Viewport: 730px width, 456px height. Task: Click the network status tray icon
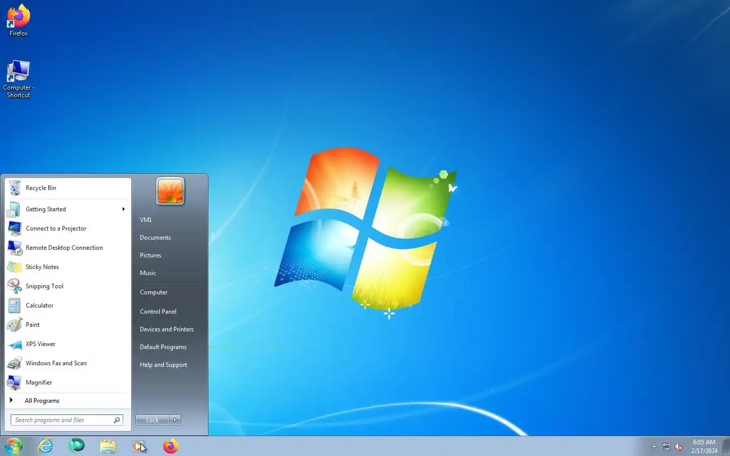point(667,447)
